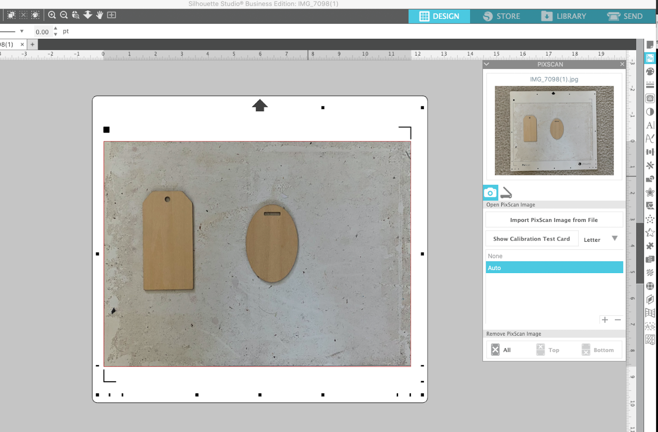Select the Zoom In tool
The height and width of the screenshot is (432, 658).
coord(52,15)
